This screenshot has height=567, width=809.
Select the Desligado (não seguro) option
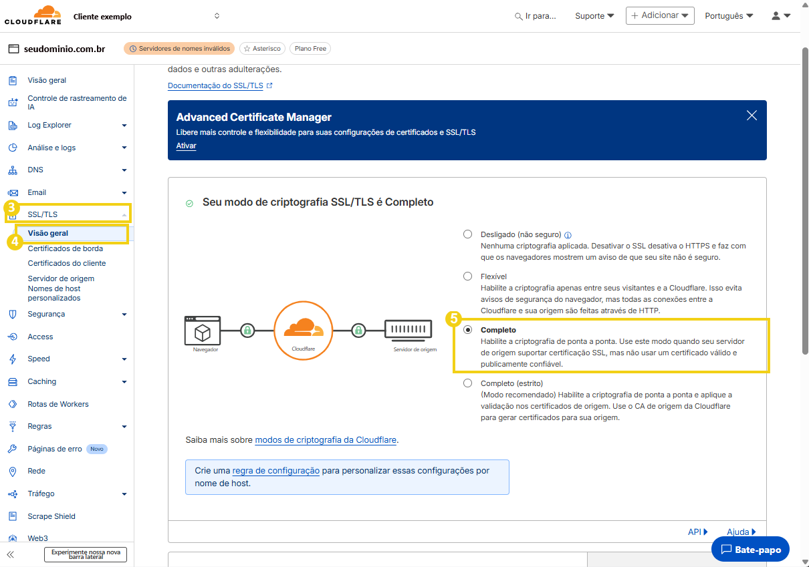467,234
